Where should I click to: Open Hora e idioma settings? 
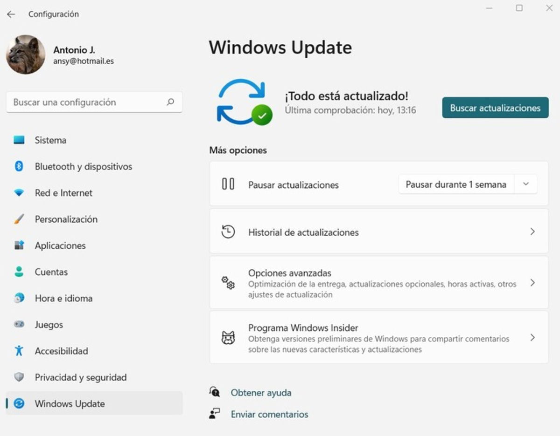click(x=94, y=298)
